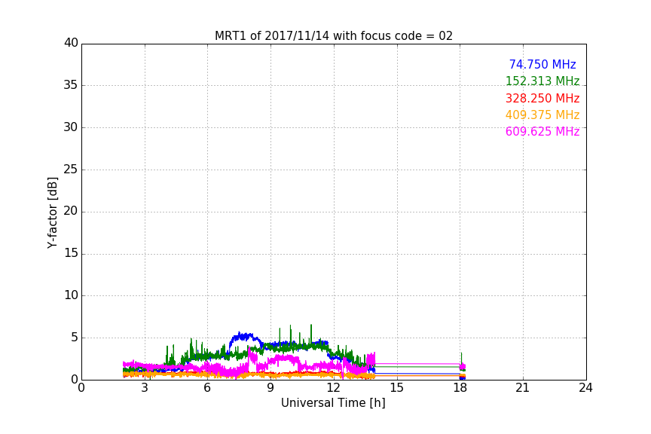Select the 328.250 MHz legend label
The width and height of the screenshot is (651, 434).
tap(542, 99)
